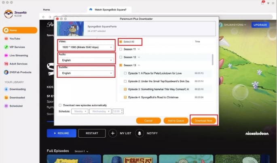This screenshot has height=163, width=277.
Task: Click Download Now button
Action: pyautogui.click(x=203, y=121)
